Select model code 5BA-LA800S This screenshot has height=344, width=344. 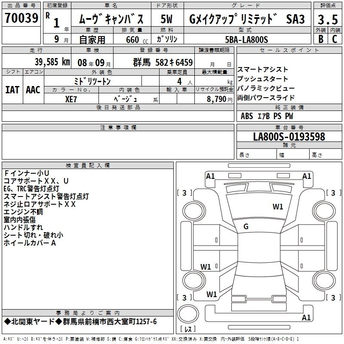(246, 40)
